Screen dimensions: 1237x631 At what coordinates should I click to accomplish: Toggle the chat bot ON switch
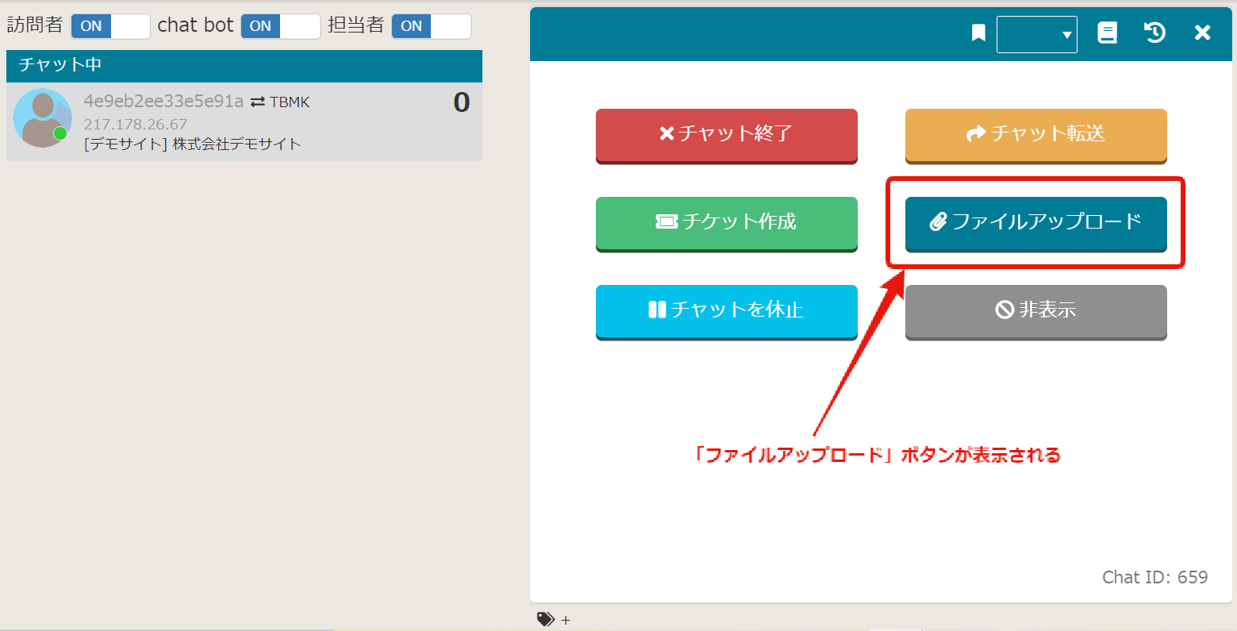[x=280, y=26]
